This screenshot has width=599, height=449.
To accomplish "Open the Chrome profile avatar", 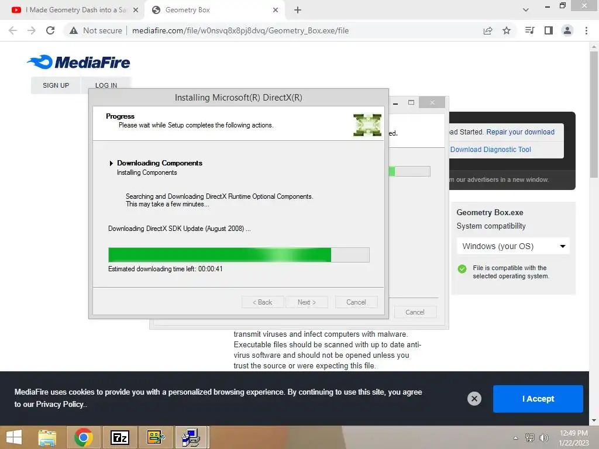I will pos(567,30).
